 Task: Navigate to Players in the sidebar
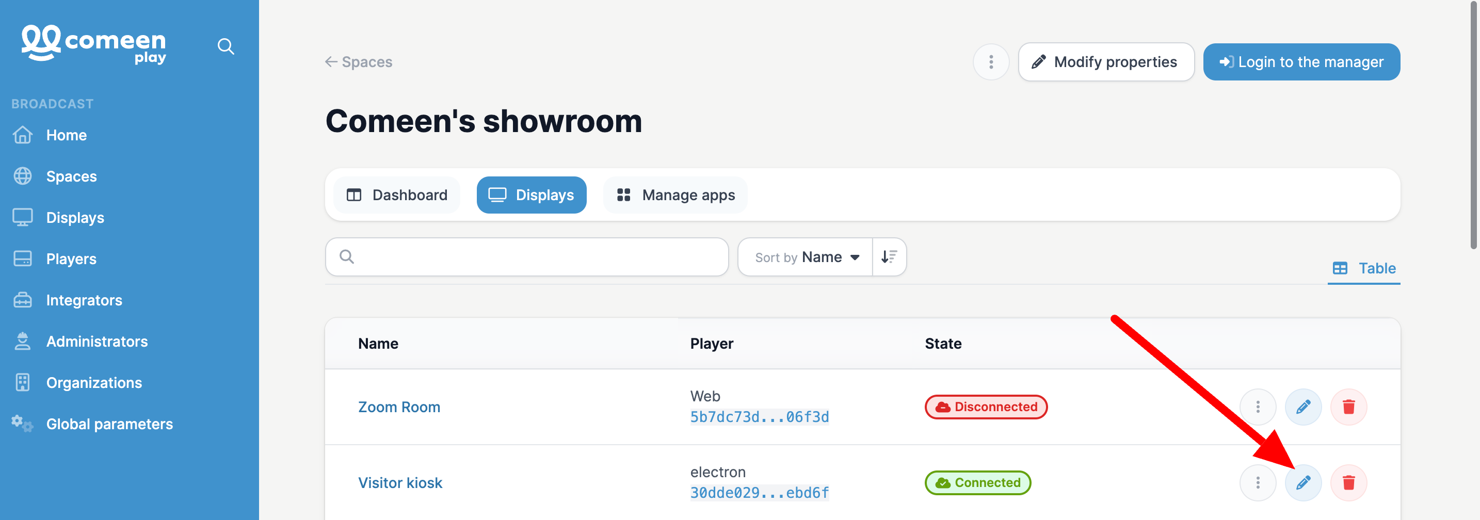[71, 259]
